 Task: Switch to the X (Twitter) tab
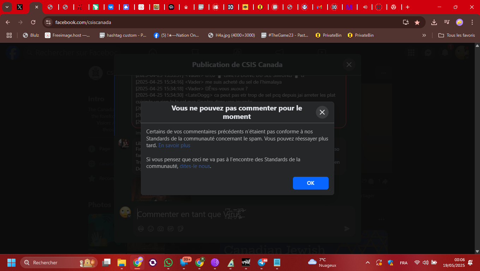(x=20, y=7)
